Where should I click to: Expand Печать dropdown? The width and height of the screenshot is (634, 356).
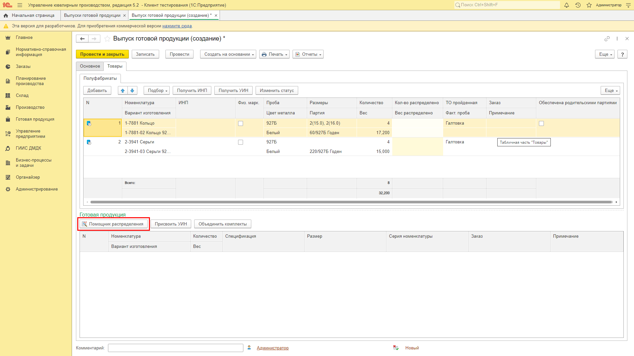(274, 54)
